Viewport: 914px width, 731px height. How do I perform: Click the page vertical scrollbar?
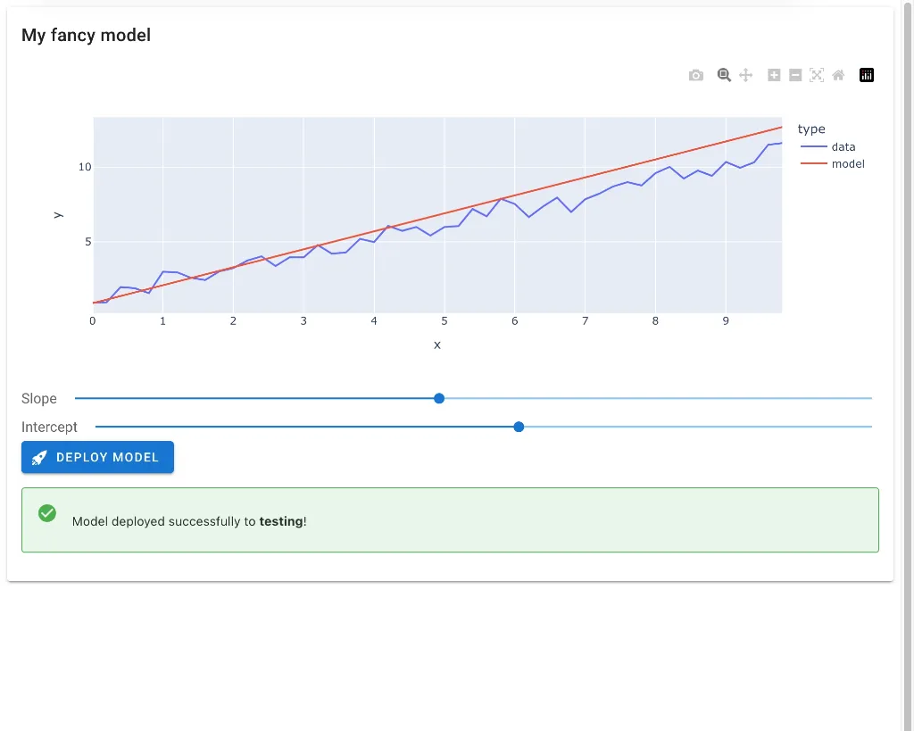coord(908,357)
